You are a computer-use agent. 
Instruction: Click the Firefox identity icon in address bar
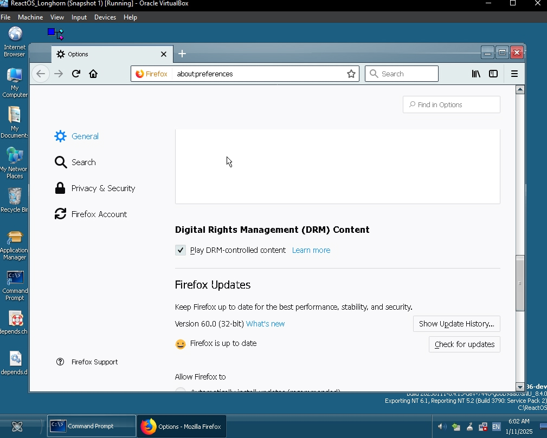click(x=152, y=74)
